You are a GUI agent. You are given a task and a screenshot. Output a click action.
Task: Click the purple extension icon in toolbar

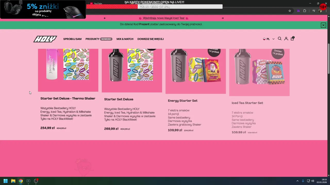coord(298,11)
